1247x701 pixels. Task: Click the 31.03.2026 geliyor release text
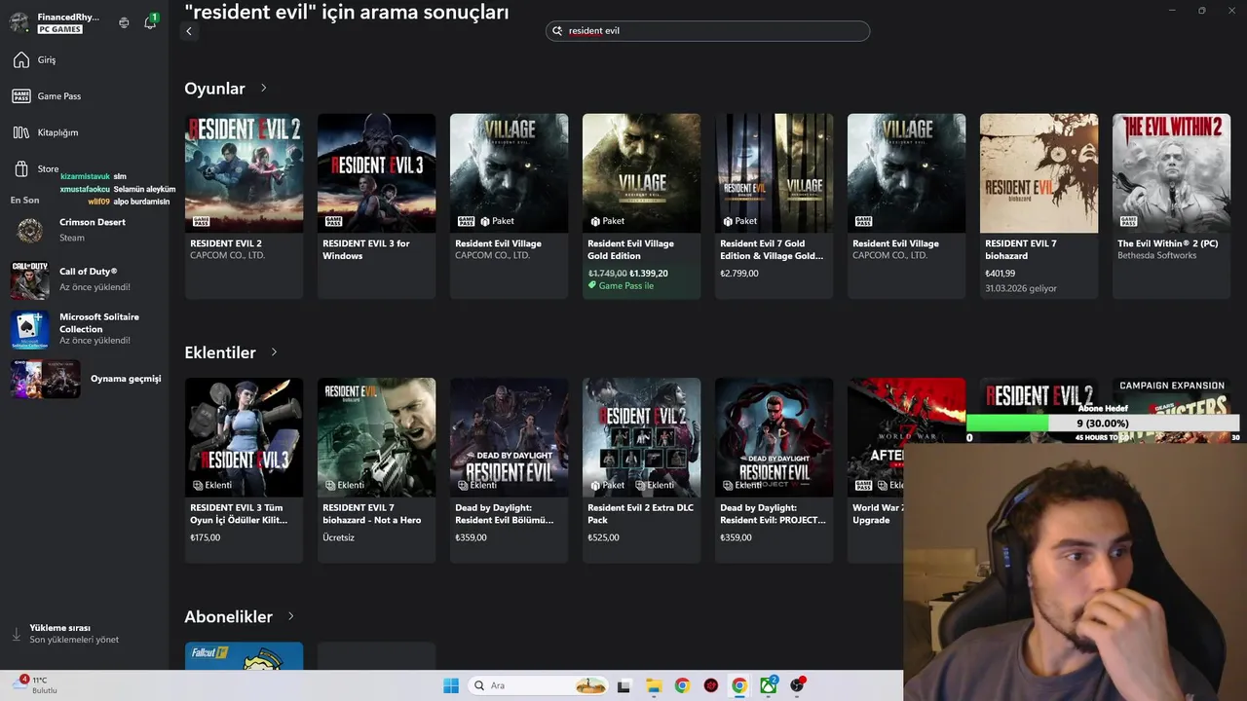point(1020,288)
